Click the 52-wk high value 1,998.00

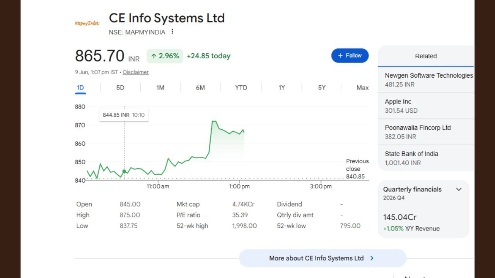pyautogui.click(x=244, y=226)
